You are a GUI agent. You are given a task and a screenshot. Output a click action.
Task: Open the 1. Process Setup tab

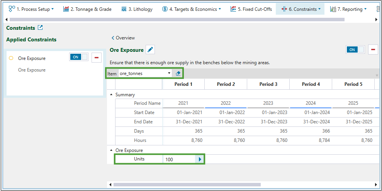[x=31, y=9]
